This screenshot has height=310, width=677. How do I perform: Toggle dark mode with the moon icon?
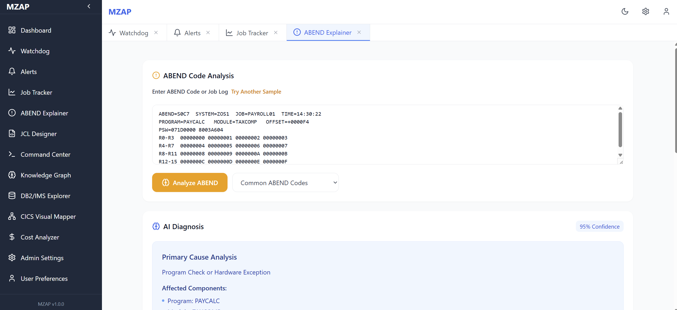(625, 11)
